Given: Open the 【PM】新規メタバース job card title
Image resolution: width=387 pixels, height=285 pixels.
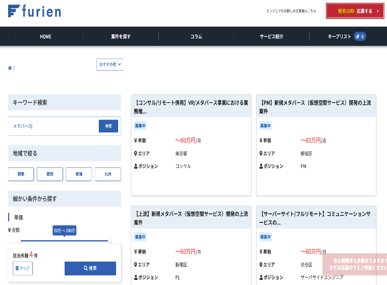Looking at the screenshot, I should coord(316,107).
